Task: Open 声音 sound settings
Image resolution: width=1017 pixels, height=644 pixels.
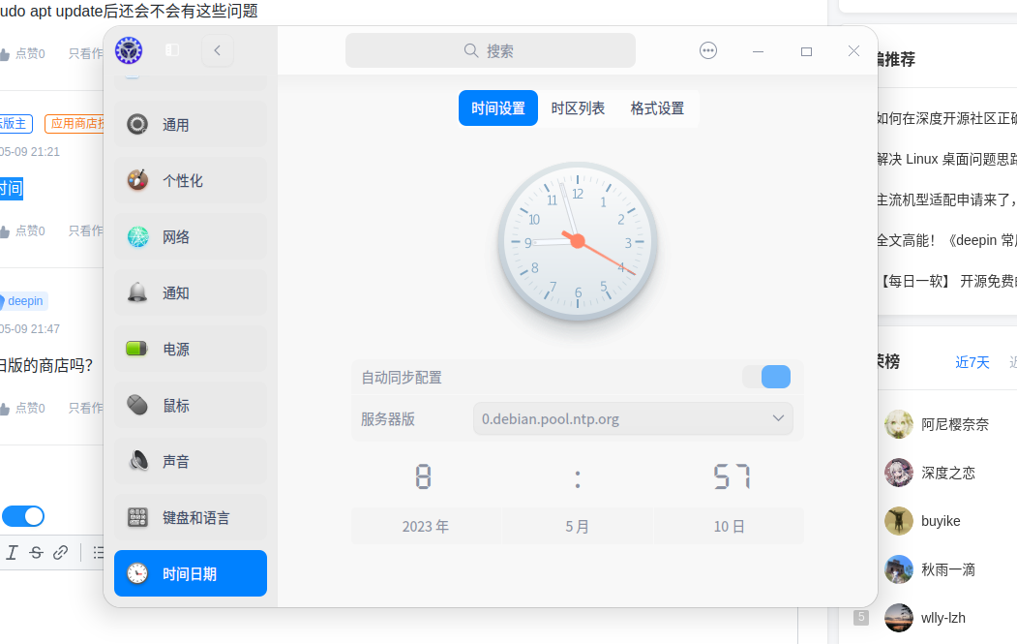Action: coord(191,462)
